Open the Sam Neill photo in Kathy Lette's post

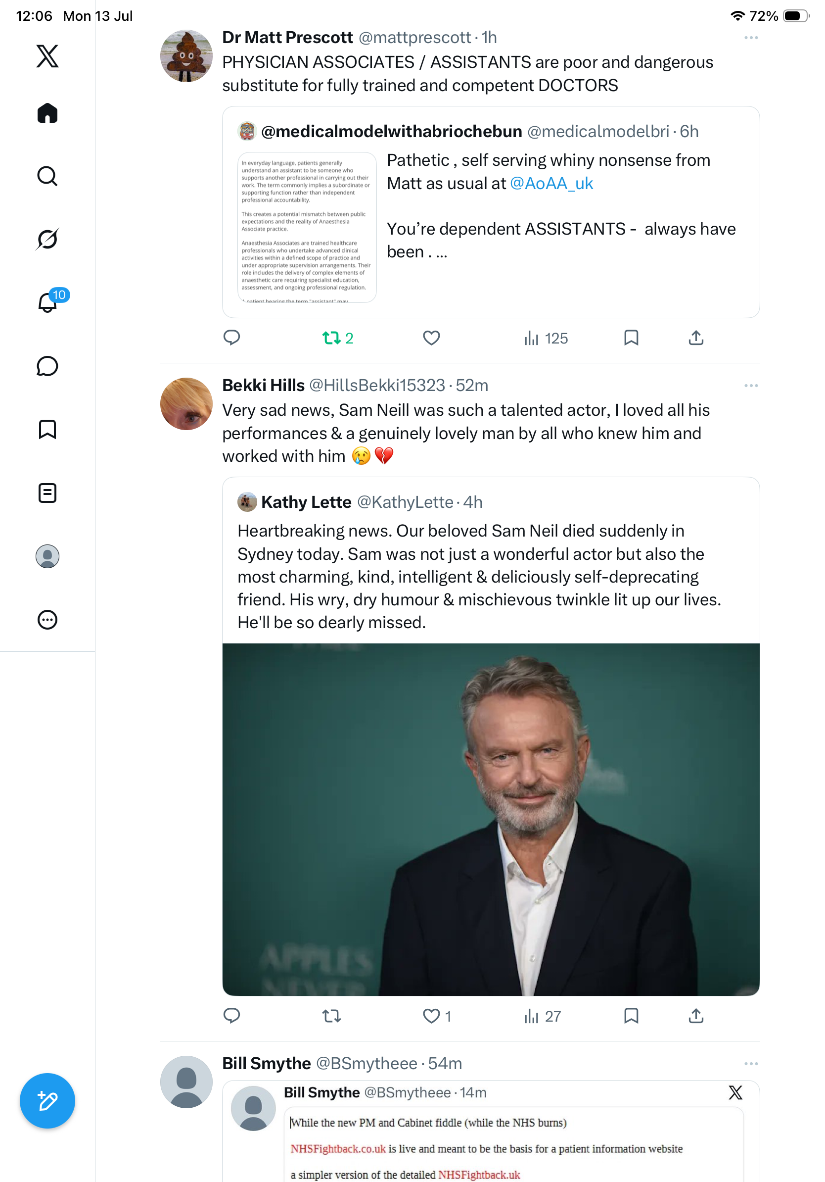point(491,819)
